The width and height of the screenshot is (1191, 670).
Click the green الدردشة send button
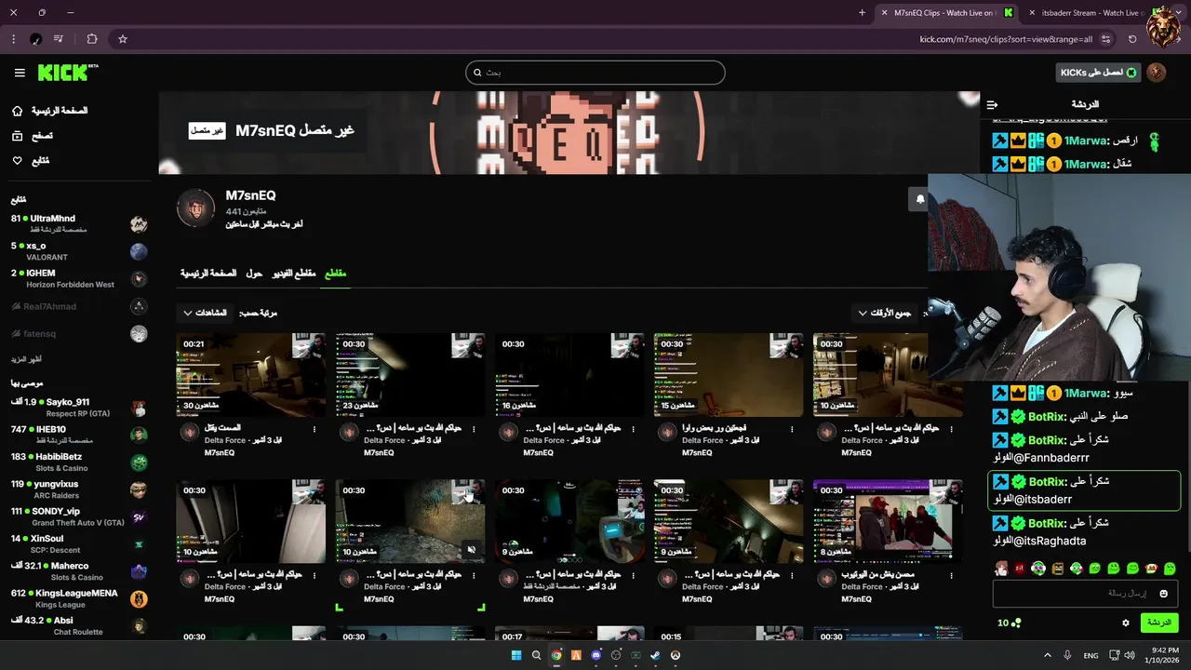coord(1159,623)
